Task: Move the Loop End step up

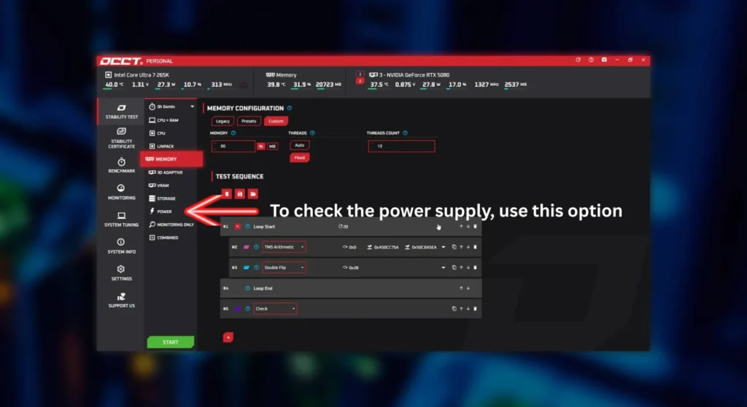Action: coord(461,288)
